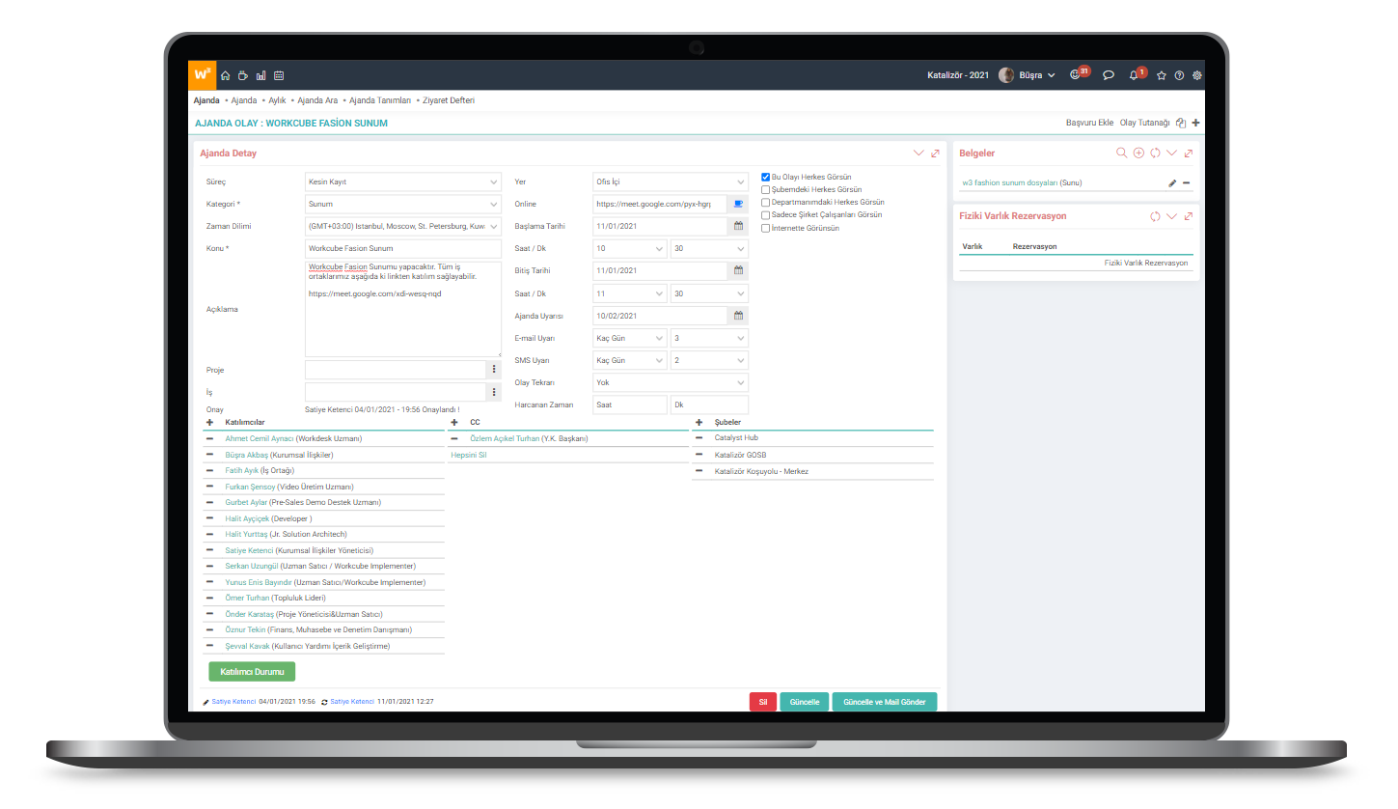Collapse the Belgeler panel chevron
This screenshot has width=1398, height=809.
(x=1172, y=153)
